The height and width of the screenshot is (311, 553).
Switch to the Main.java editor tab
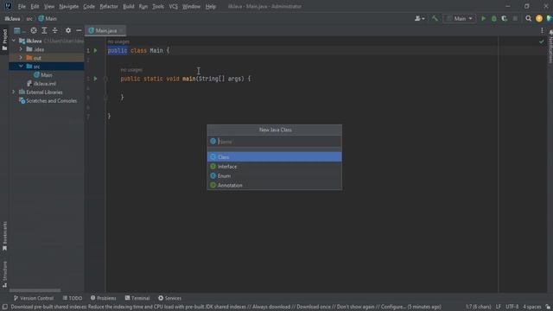tap(105, 31)
